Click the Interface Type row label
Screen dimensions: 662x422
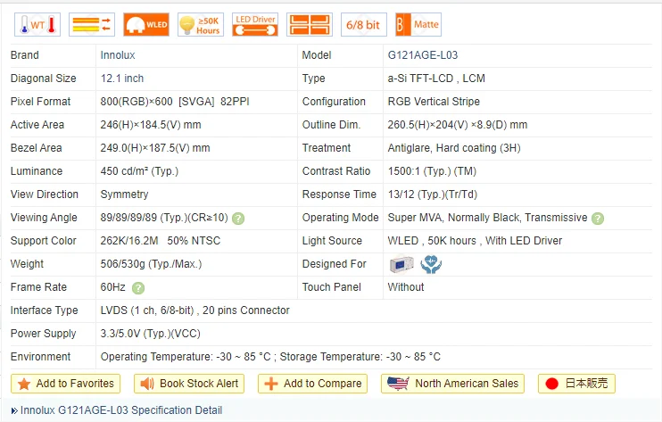(x=45, y=310)
